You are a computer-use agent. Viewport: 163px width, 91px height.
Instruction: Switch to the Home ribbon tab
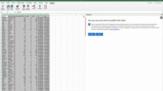click(x=3, y=3)
